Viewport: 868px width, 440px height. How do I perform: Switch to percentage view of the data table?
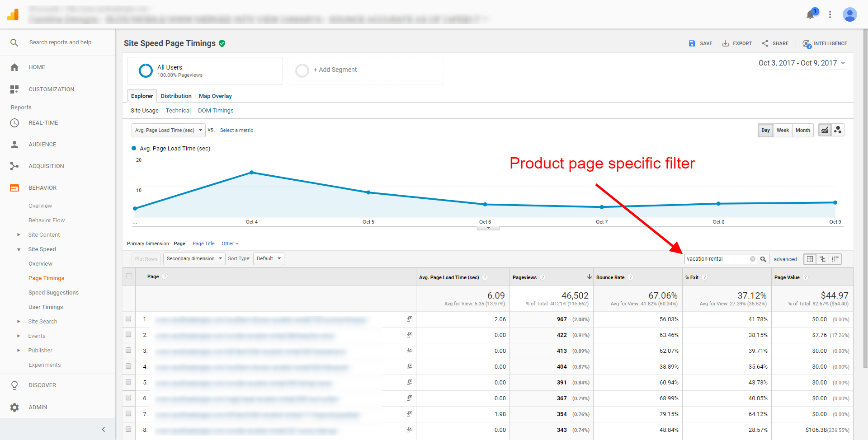click(822, 259)
